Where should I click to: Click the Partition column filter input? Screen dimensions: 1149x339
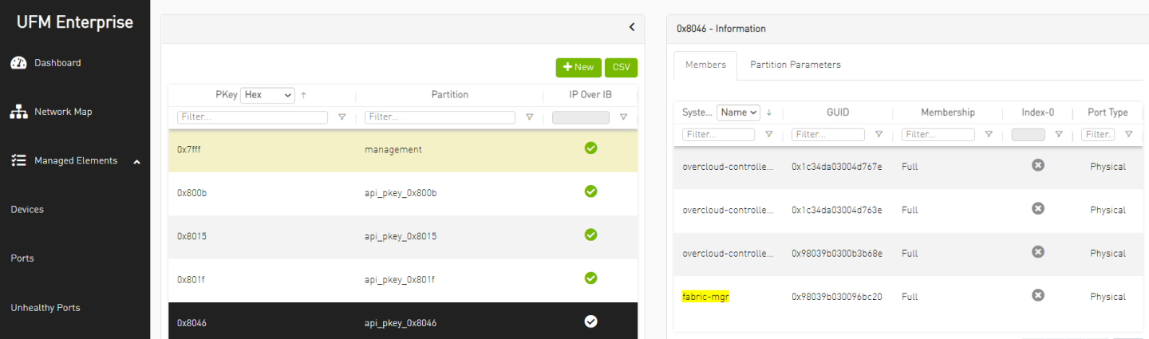[440, 117]
